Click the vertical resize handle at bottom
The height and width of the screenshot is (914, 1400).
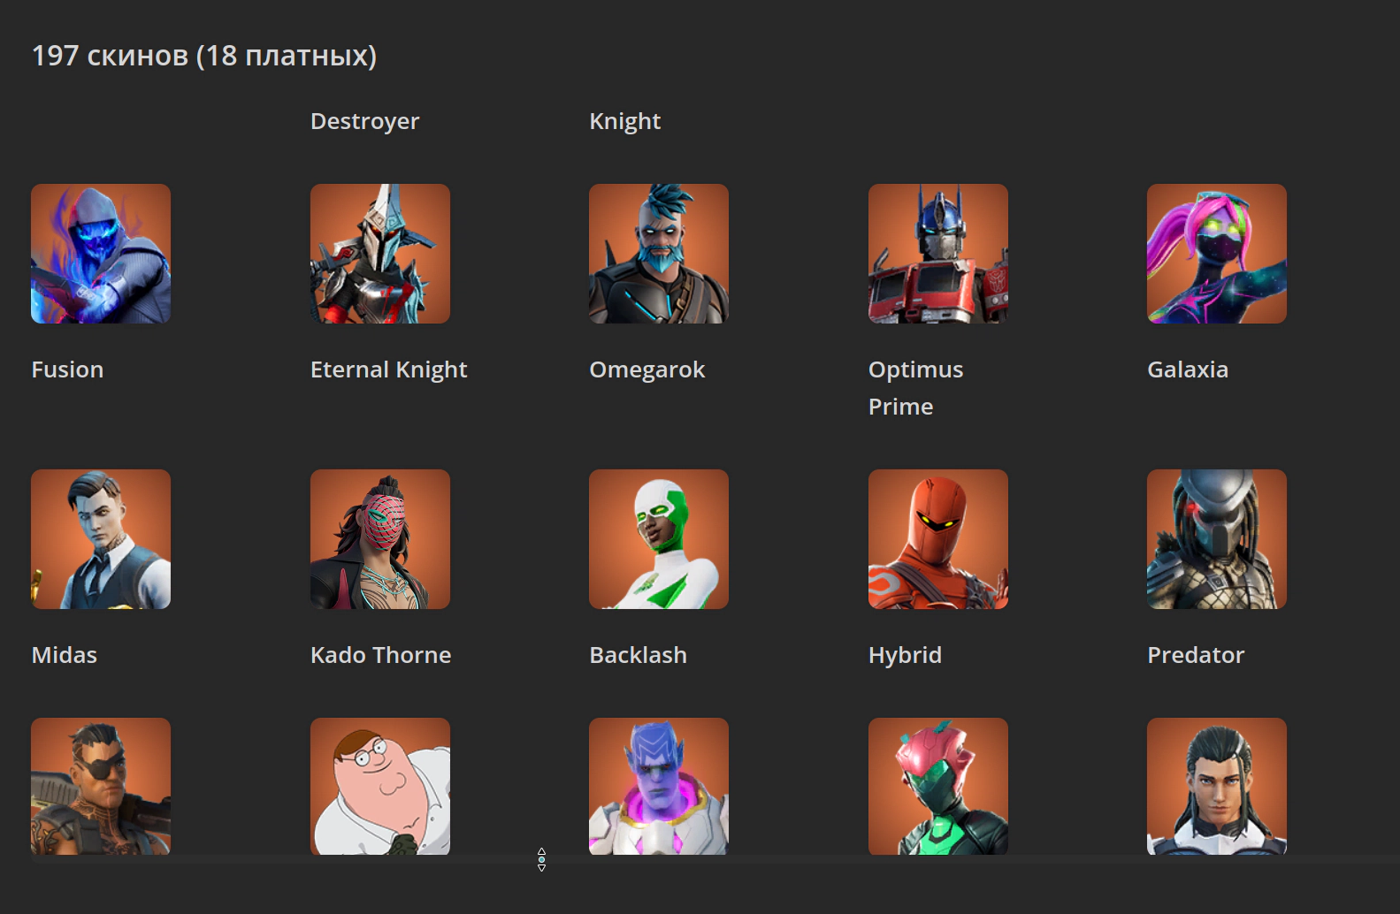click(541, 859)
